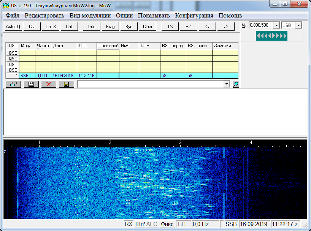Click the magnifier search icon beside the combo box

click(x=236, y=84)
